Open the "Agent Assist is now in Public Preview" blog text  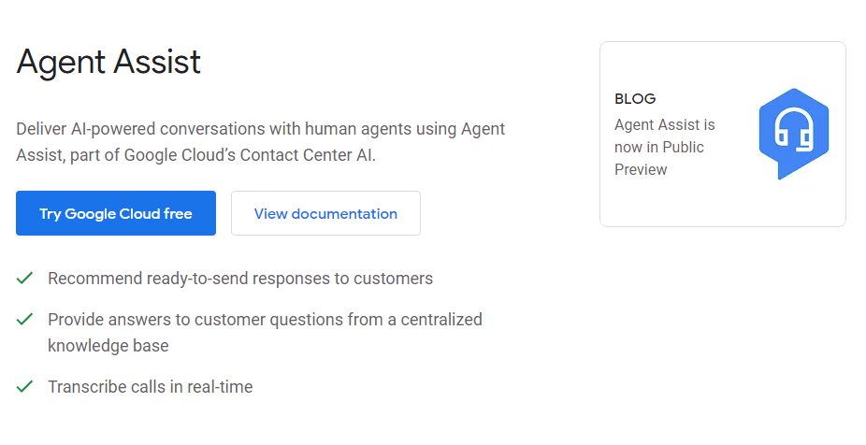click(664, 147)
